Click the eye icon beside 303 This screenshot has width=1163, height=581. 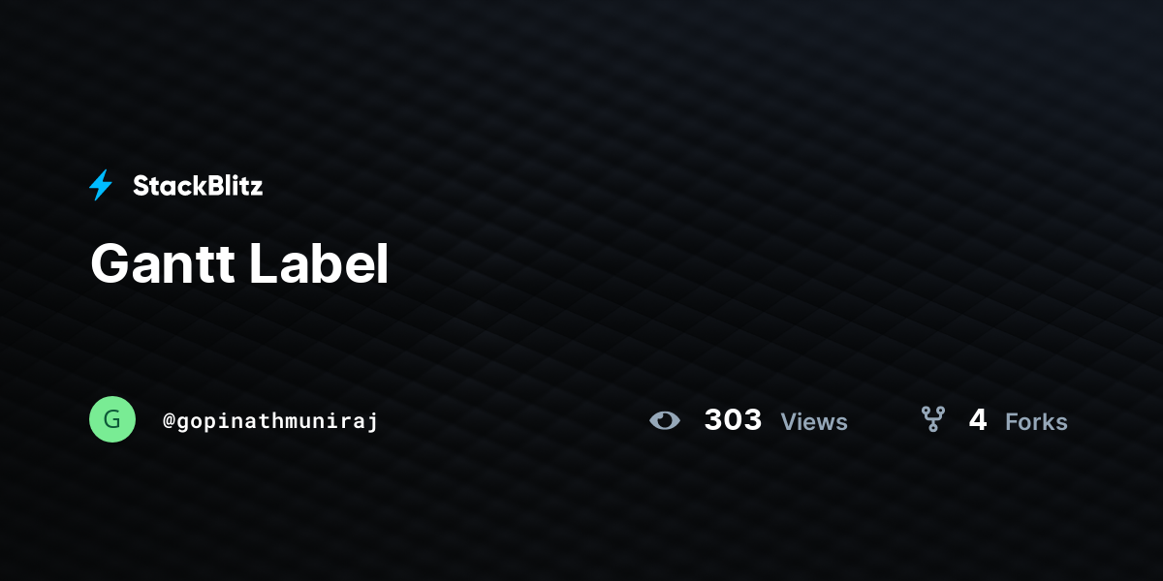(x=665, y=420)
